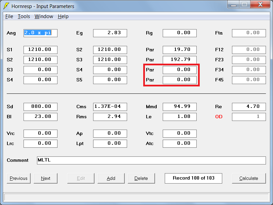Click the Lpt input field

coord(110,144)
